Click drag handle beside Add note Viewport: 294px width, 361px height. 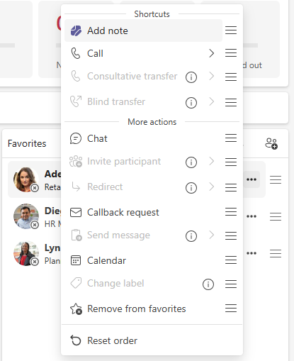[231, 30]
